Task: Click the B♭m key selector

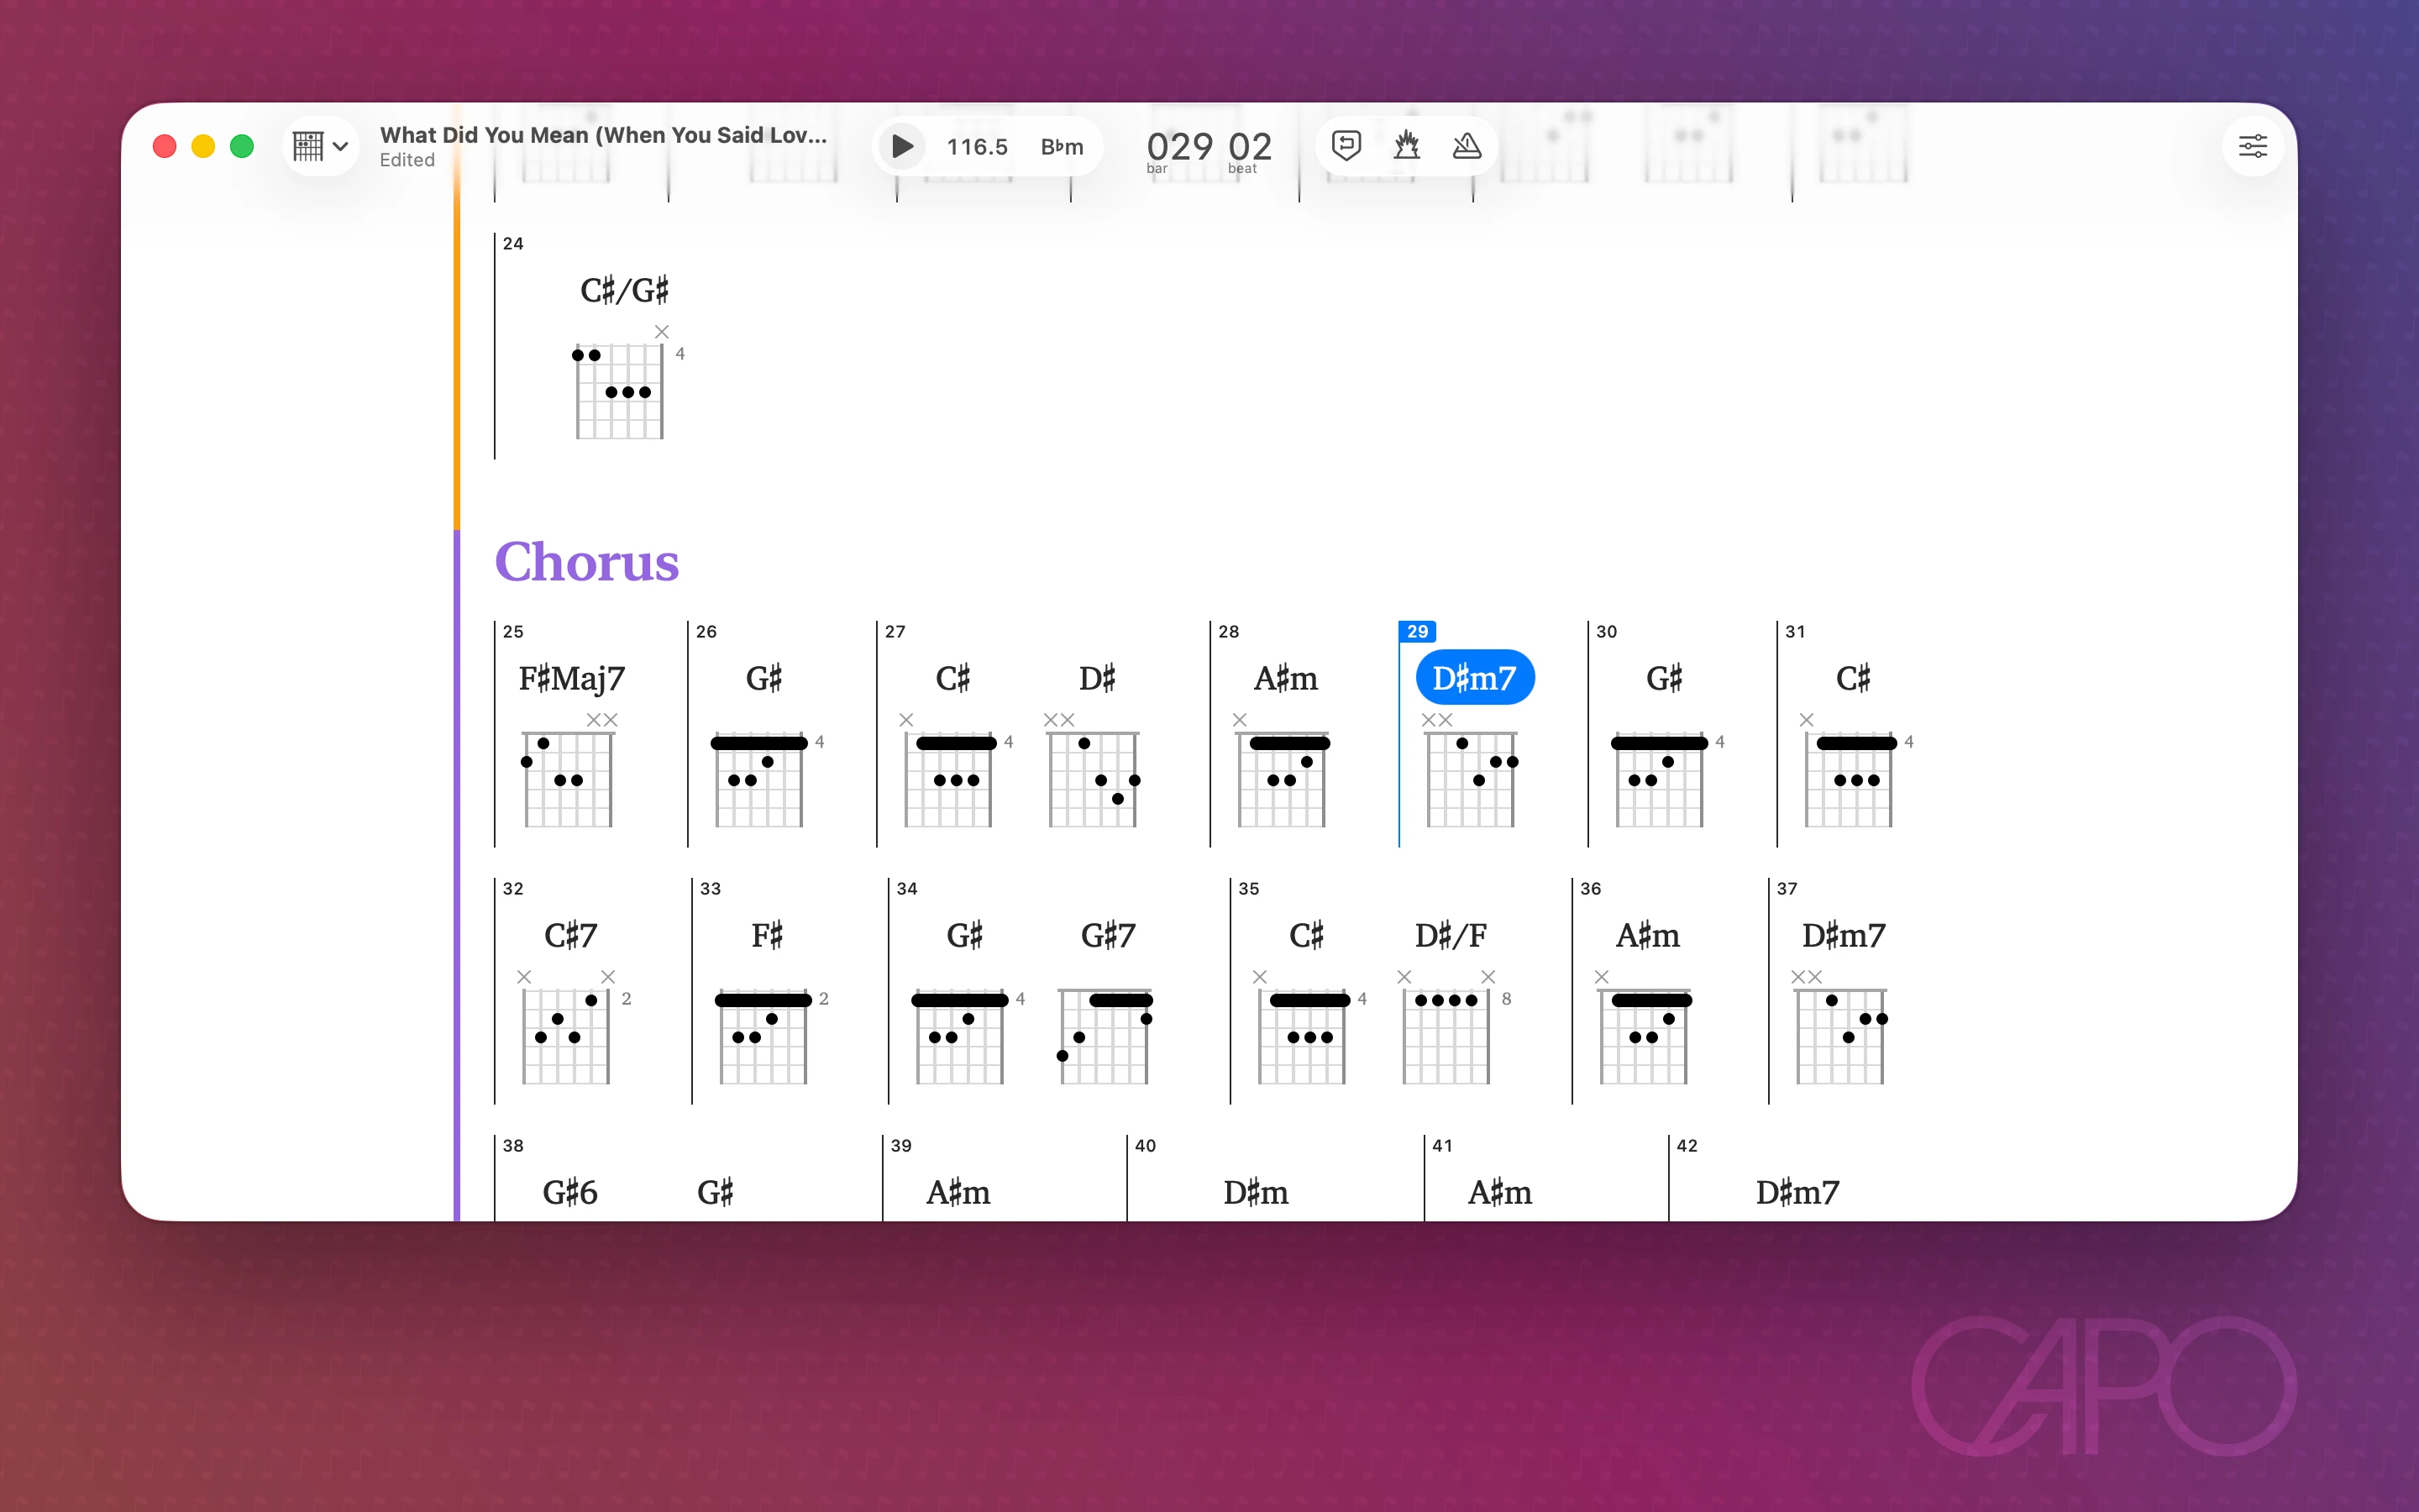Action: coord(1062,147)
